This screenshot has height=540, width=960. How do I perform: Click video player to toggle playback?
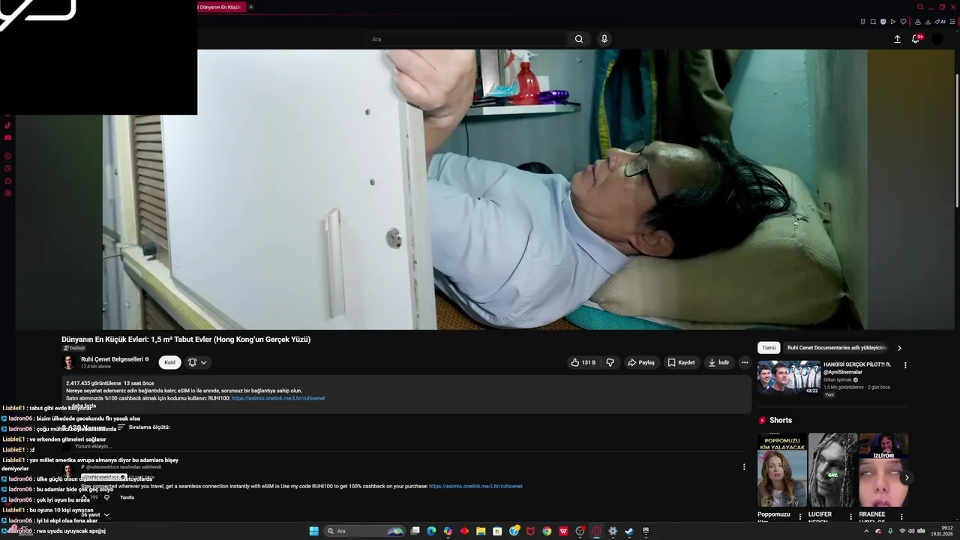[484, 190]
